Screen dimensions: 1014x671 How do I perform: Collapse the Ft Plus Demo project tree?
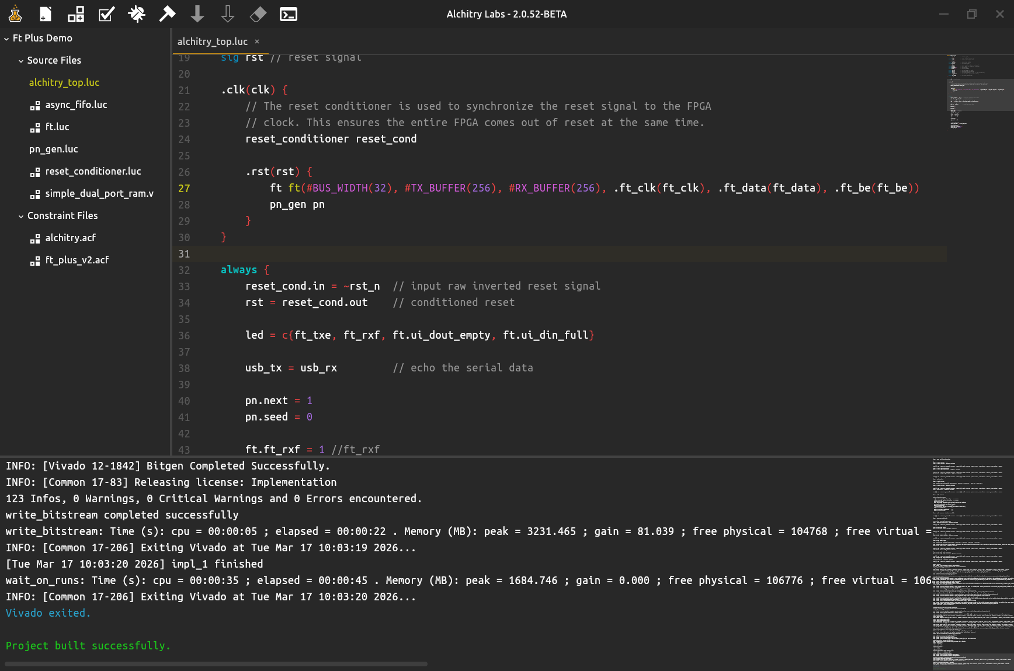[x=5, y=38]
